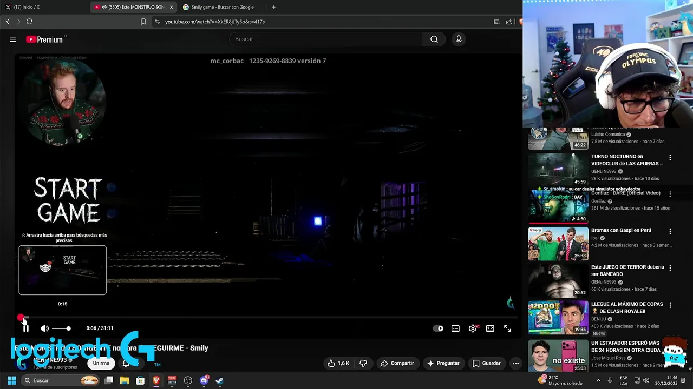This screenshot has width=693, height=389.
Task: Switch to Smily game Google search tab
Action: pos(222,7)
